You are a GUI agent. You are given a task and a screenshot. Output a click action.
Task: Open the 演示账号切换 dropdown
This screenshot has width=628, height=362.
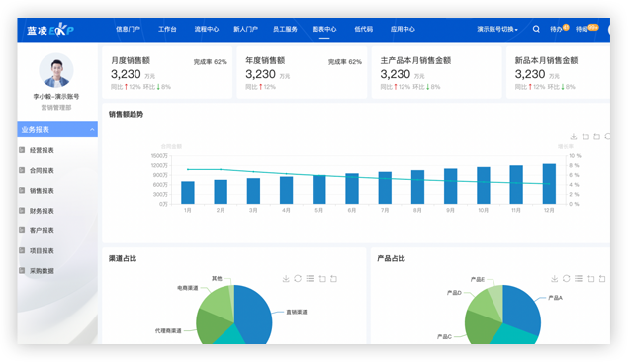point(497,29)
